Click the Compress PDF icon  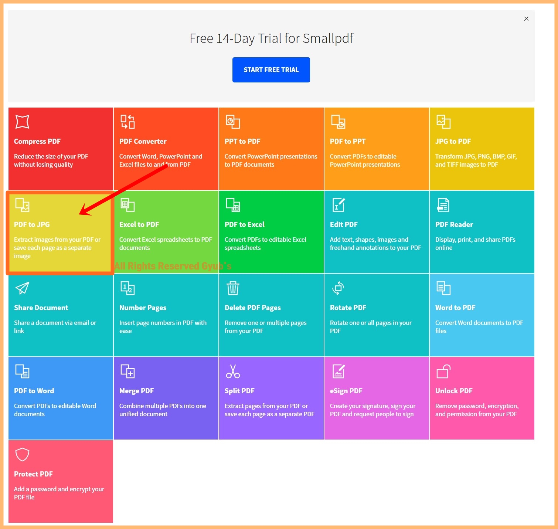pos(22,122)
